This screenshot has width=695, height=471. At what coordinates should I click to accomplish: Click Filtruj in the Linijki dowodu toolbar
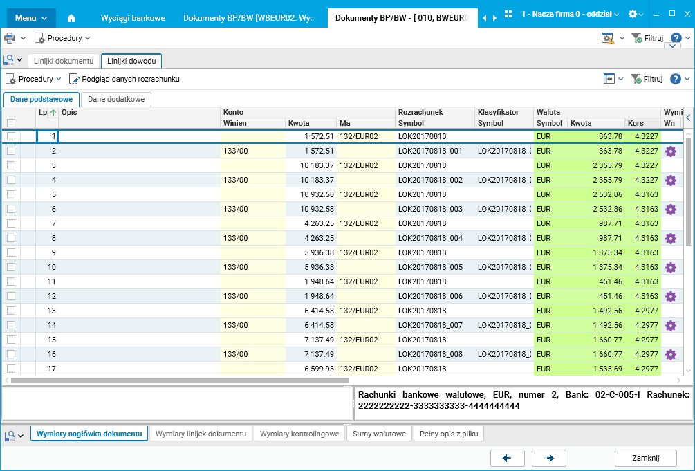647,79
